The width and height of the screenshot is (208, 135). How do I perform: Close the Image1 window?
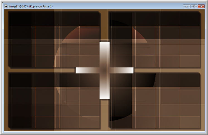[x=201, y=6]
